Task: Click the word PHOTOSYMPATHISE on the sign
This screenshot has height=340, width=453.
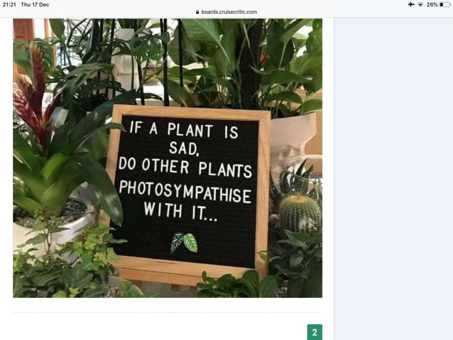Action: click(185, 191)
